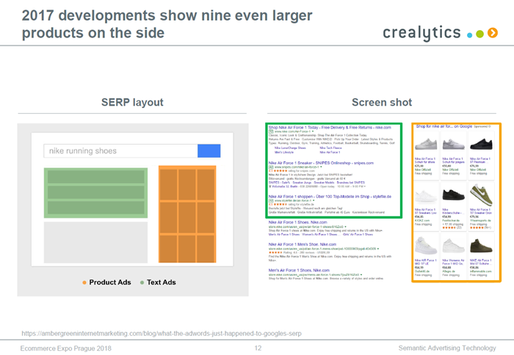Open 'Nike Air Force 1 Men's Shoe' result

coord(303,244)
